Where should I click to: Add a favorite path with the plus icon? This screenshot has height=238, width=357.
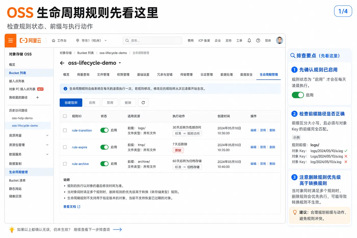(x=37, y=97)
